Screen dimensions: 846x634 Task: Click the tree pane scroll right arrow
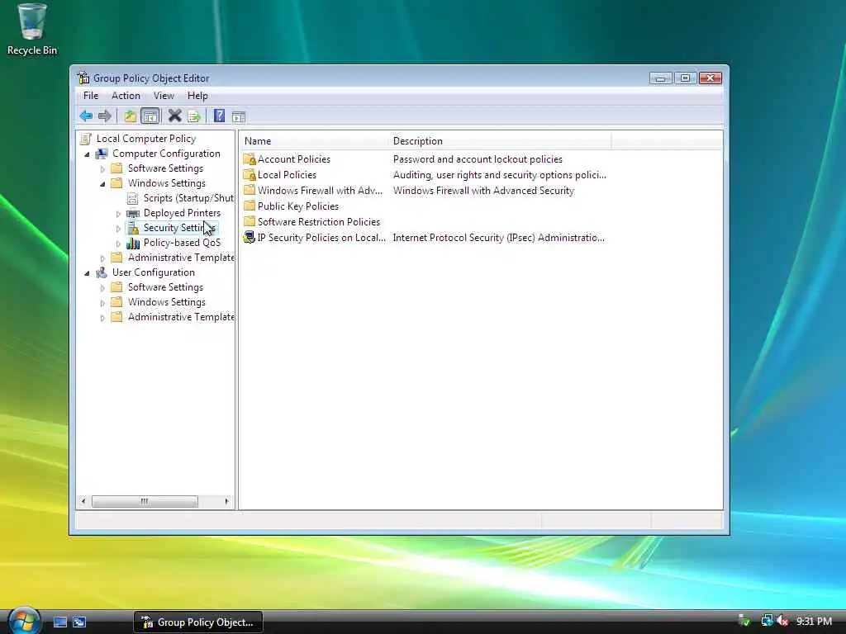tap(226, 501)
